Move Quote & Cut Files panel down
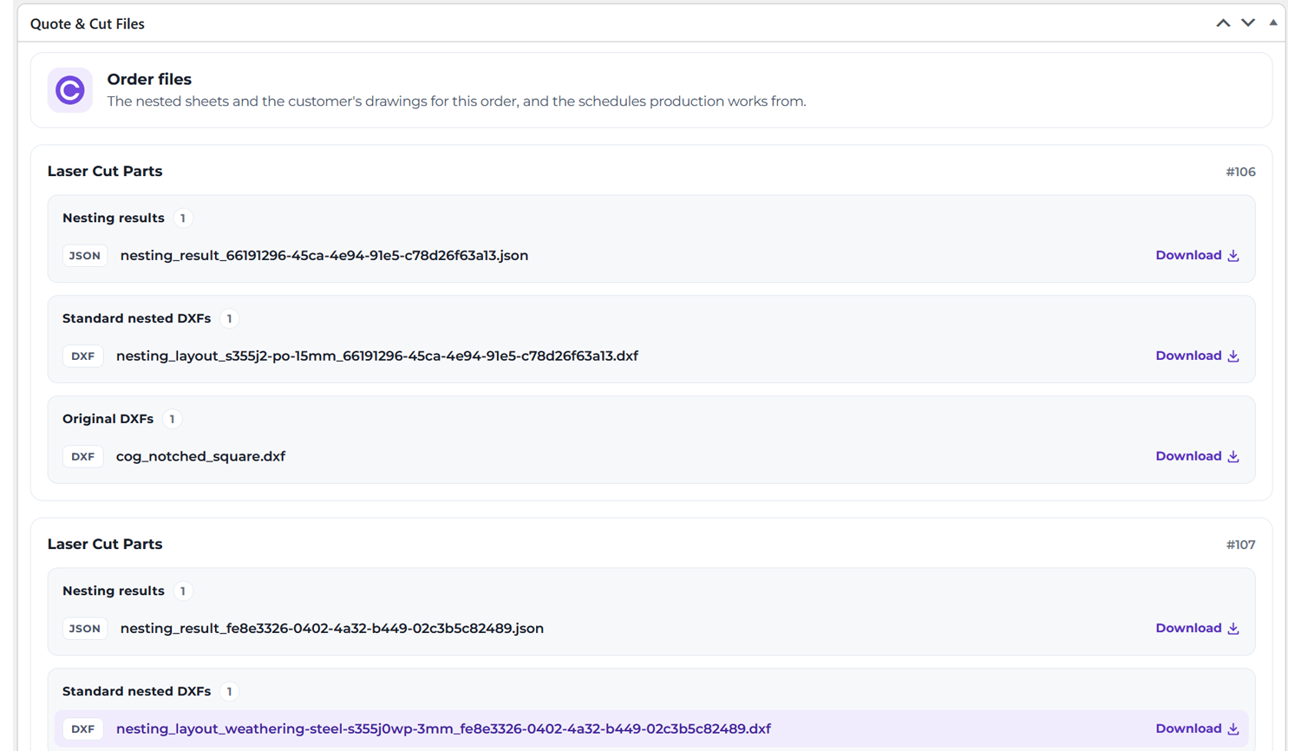Screen dimensions: 1301x751 (x=1248, y=23)
